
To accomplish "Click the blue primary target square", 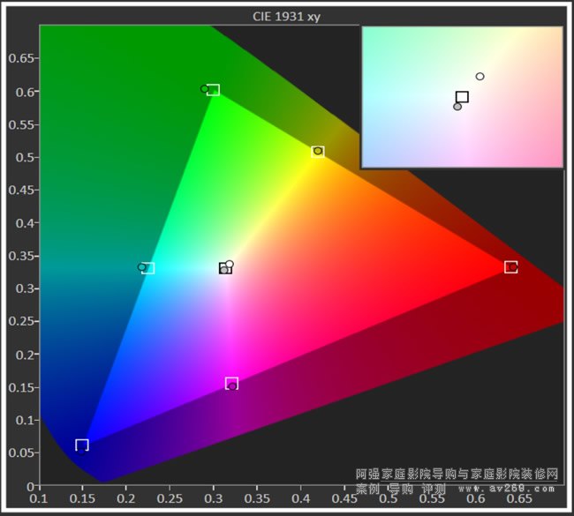I will 82,445.
